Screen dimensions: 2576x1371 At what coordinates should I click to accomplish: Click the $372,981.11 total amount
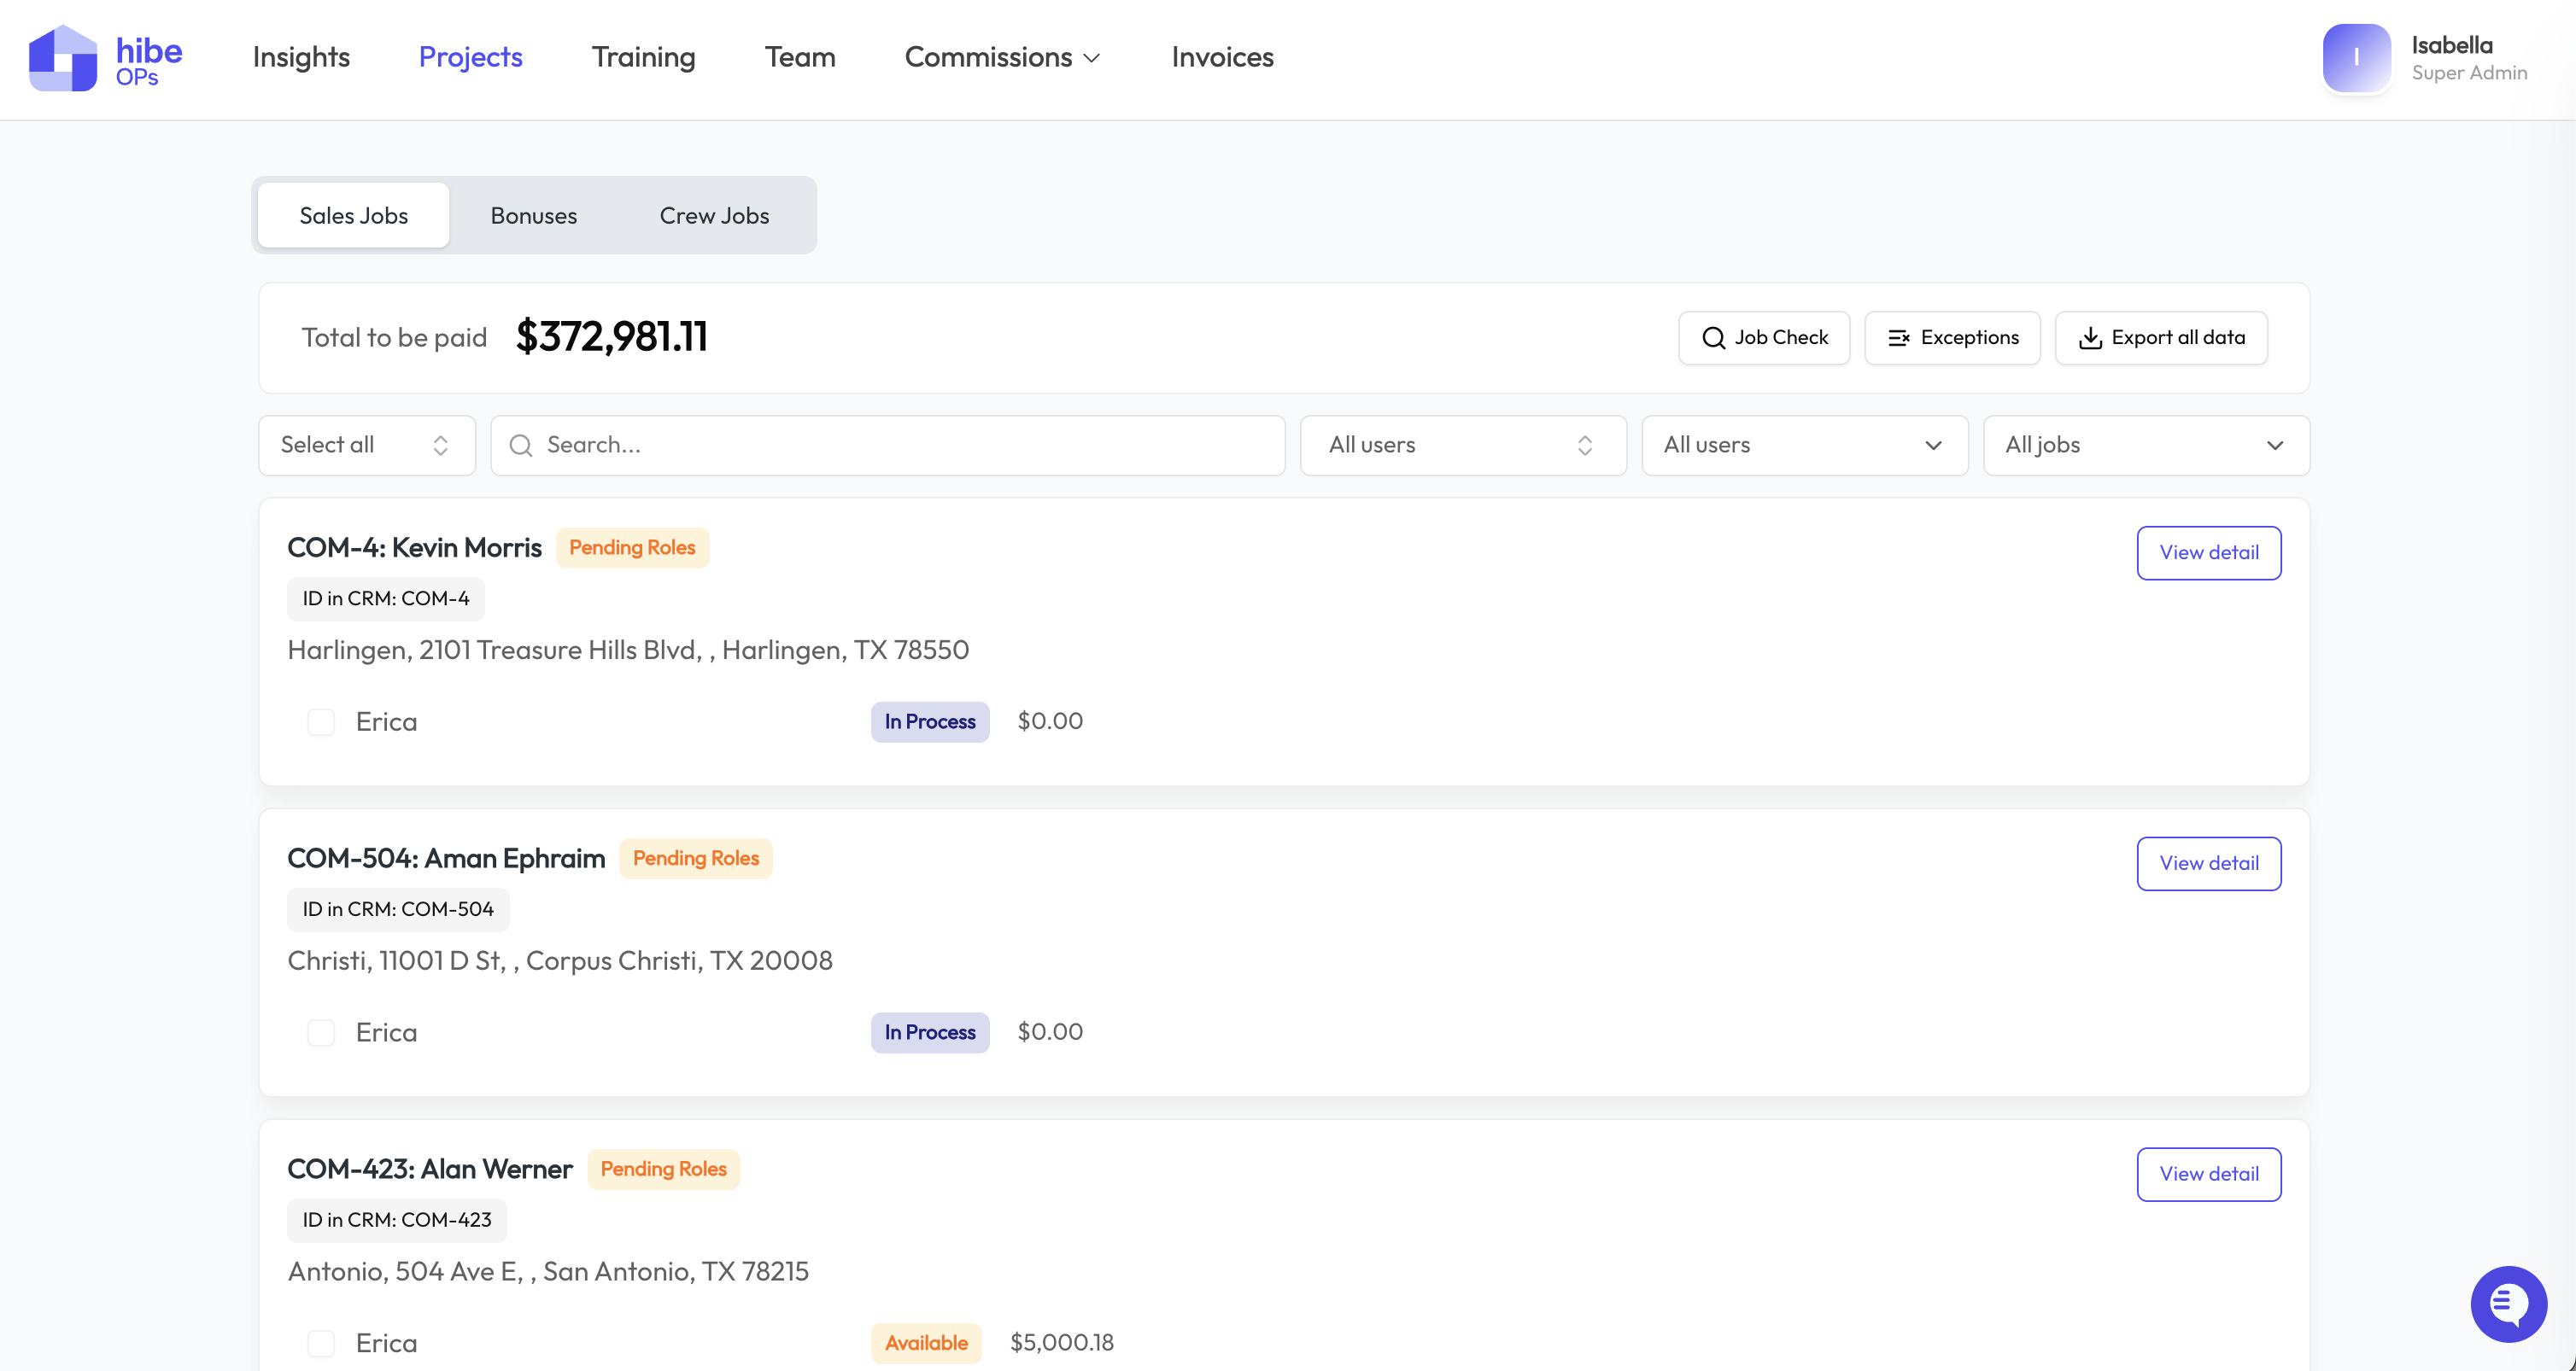(x=612, y=336)
